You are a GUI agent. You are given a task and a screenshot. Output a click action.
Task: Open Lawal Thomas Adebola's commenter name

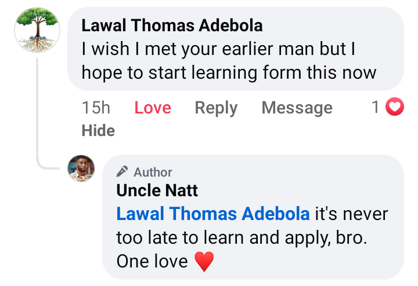[172, 25]
